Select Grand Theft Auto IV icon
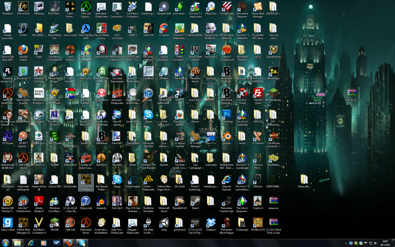This screenshot has width=395, height=247. 195,53
